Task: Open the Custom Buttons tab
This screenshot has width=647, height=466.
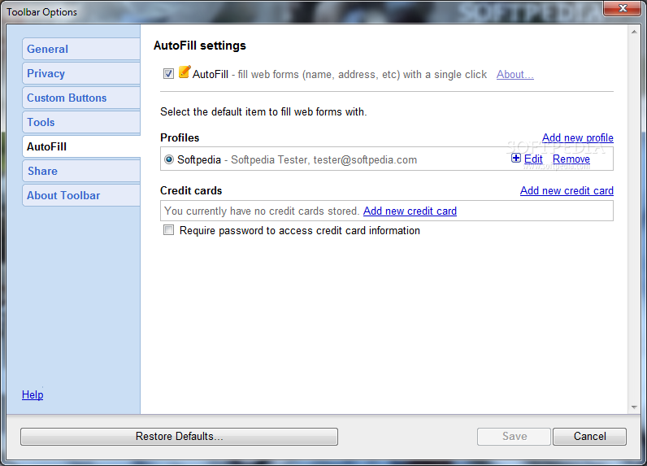Action: (81, 98)
